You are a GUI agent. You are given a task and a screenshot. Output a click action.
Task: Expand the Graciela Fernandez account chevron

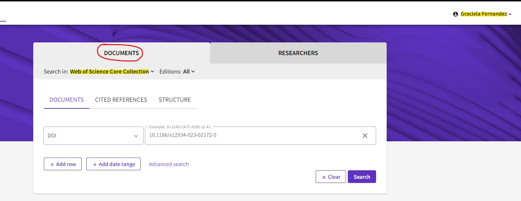point(510,14)
